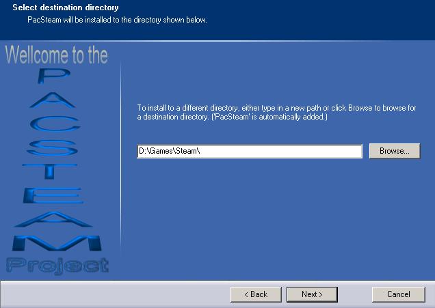Click the Browse... button
The height and width of the screenshot is (308, 435).
(394, 151)
